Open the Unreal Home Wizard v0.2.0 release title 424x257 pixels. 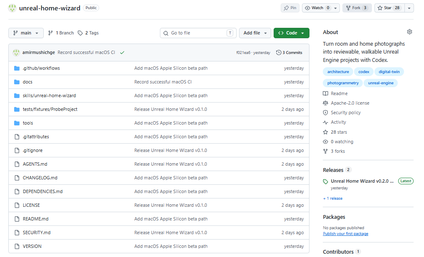362,181
